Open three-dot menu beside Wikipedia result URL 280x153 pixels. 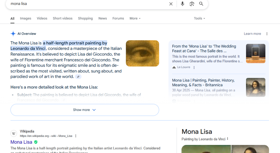click(x=76, y=136)
